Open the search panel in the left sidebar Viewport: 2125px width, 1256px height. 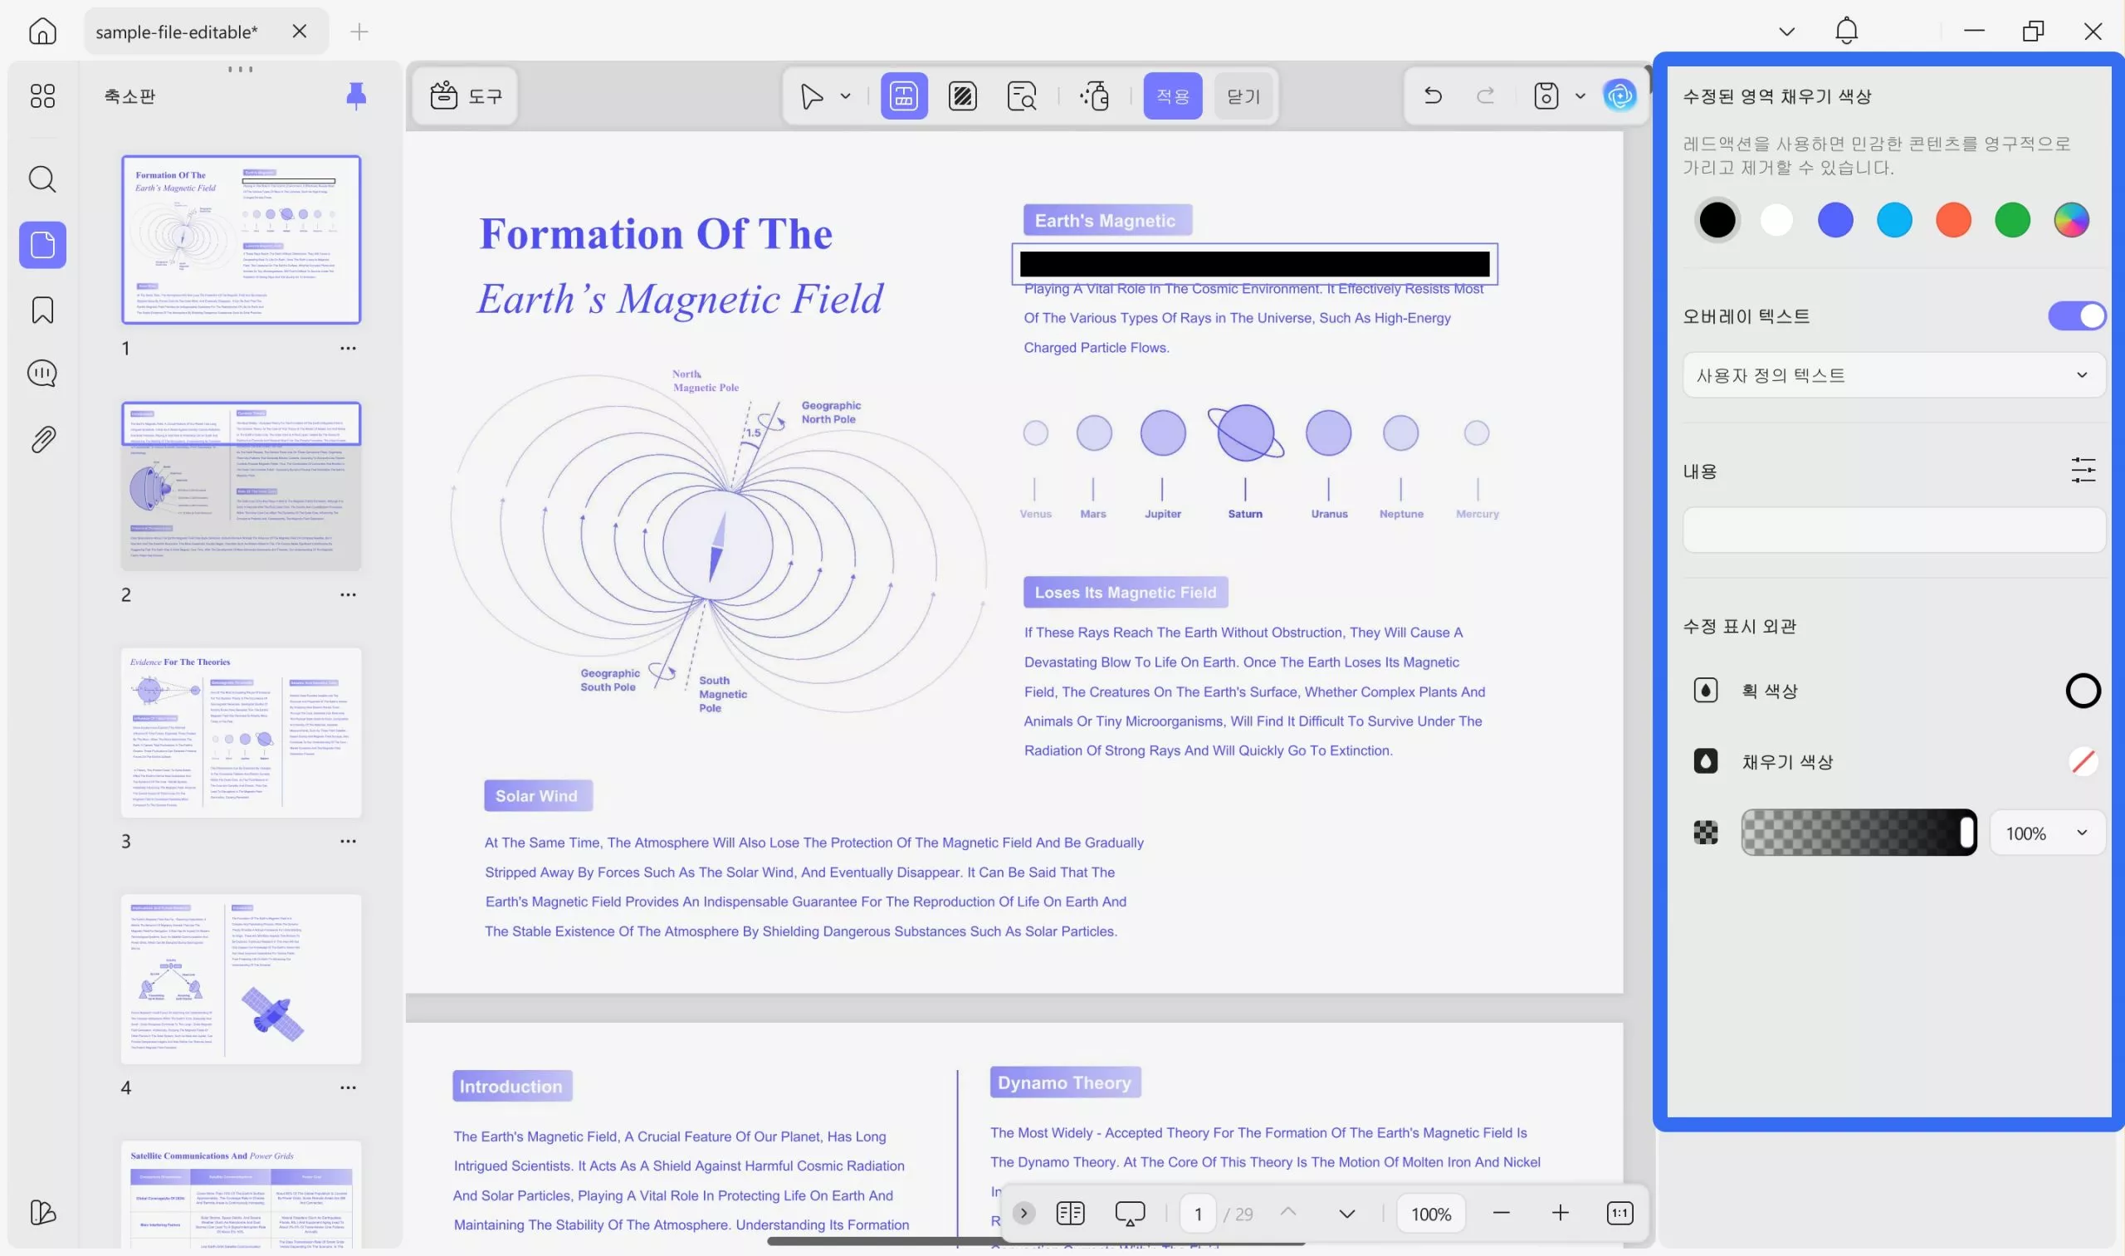tap(42, 179)
